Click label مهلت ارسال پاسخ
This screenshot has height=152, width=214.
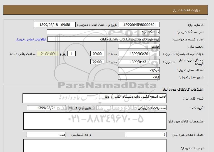(190, 54)
